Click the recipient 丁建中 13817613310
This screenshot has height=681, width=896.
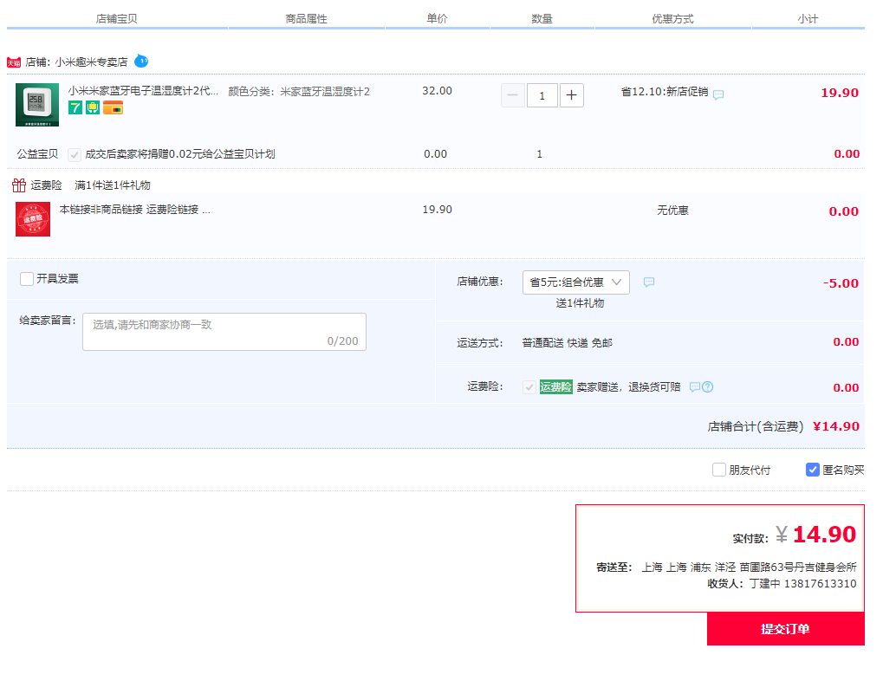click(x=803, y=583)
